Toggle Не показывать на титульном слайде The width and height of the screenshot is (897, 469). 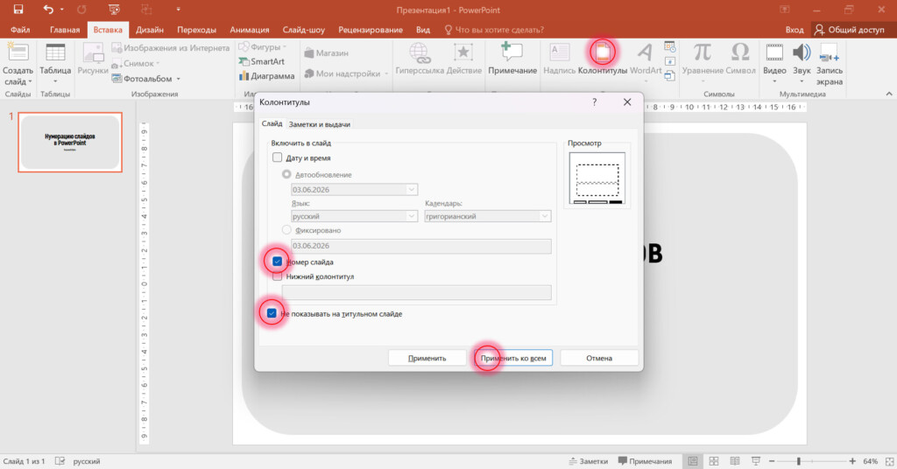pyautogui.click(x=272, y=313)
